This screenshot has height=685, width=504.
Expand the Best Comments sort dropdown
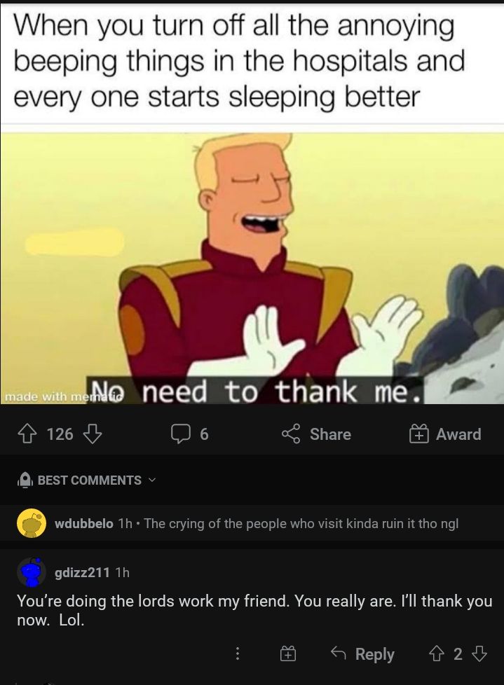(x=86, y=480)
